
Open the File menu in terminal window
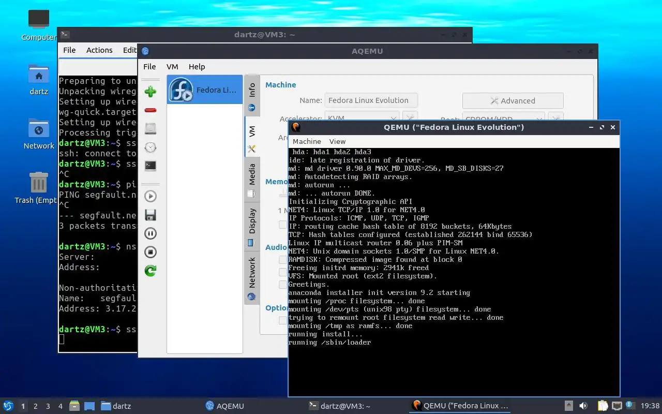coord(69,50)
